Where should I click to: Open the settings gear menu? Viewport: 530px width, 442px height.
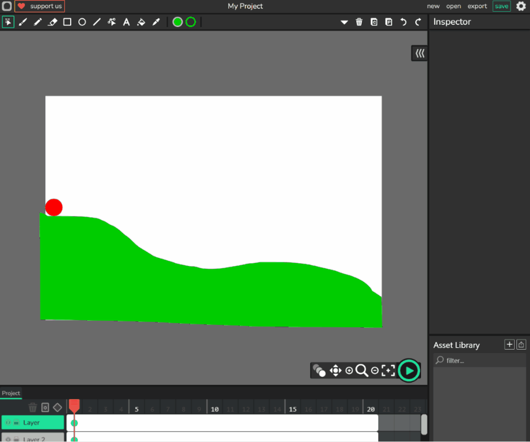pyautogui.click(x=521, y=6)
